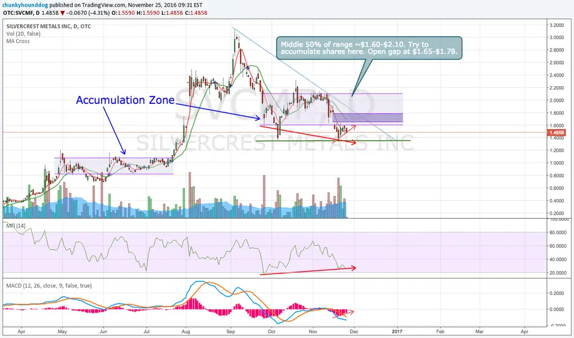Click the MA Cross indicator label
The height and width of the screenshot is (338, 574).
point(18,41)
